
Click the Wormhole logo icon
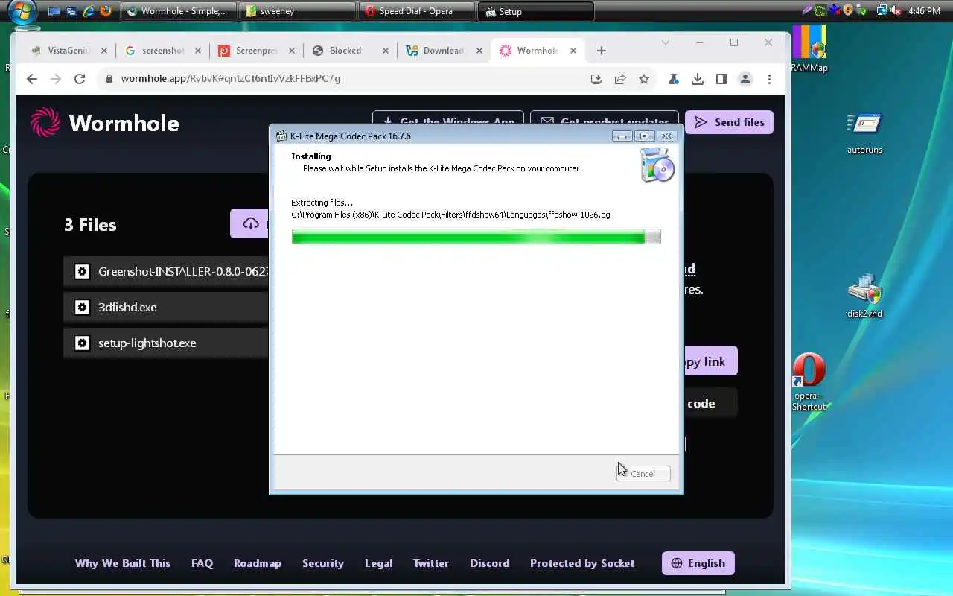tap(45, 123)
